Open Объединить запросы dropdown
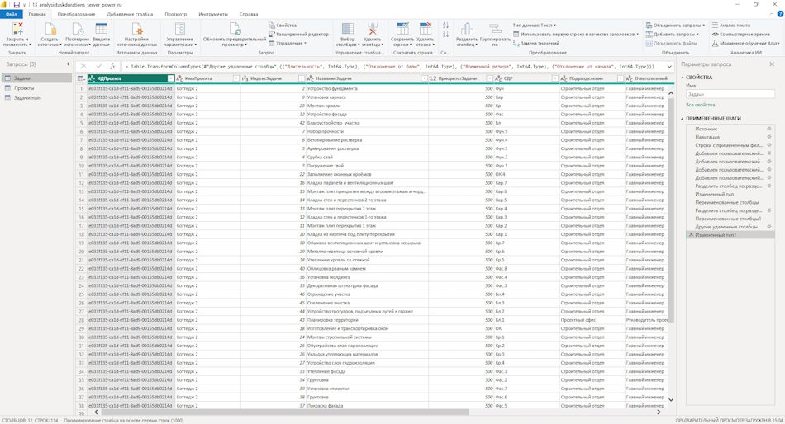785x424 pixels. point(675,25)
